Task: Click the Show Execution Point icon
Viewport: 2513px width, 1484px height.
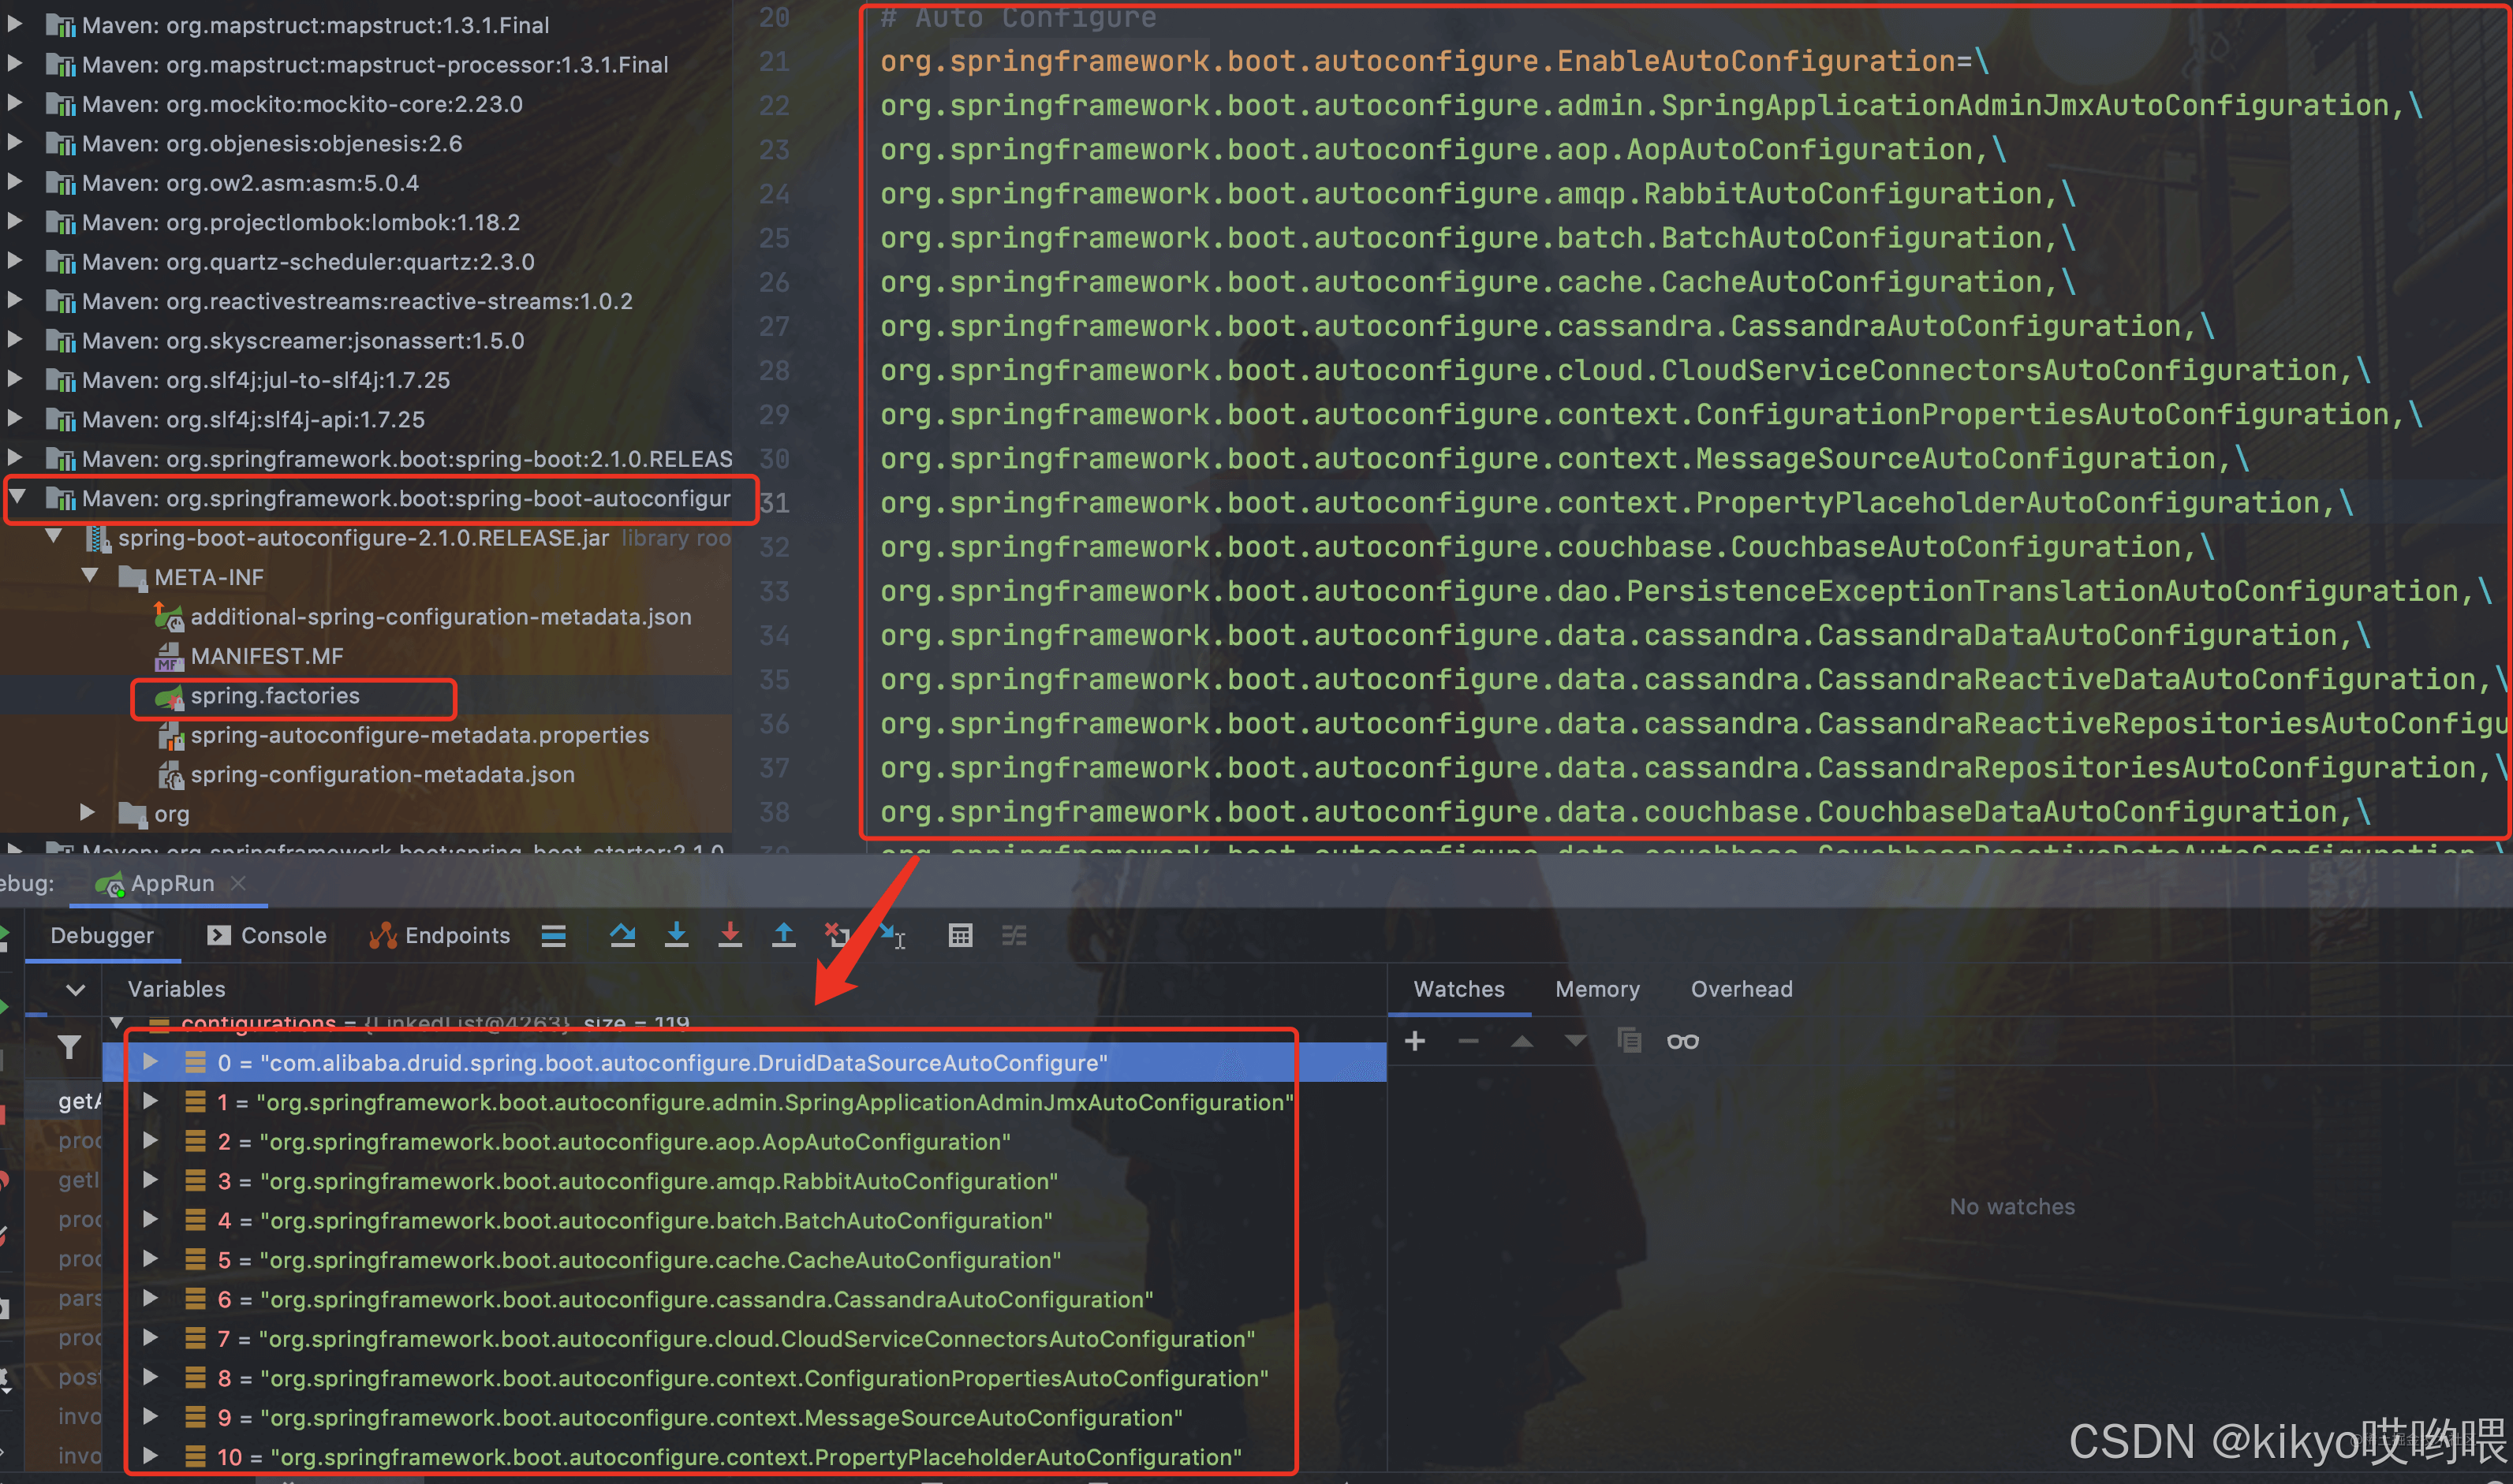Action: (x=553, y=935)
